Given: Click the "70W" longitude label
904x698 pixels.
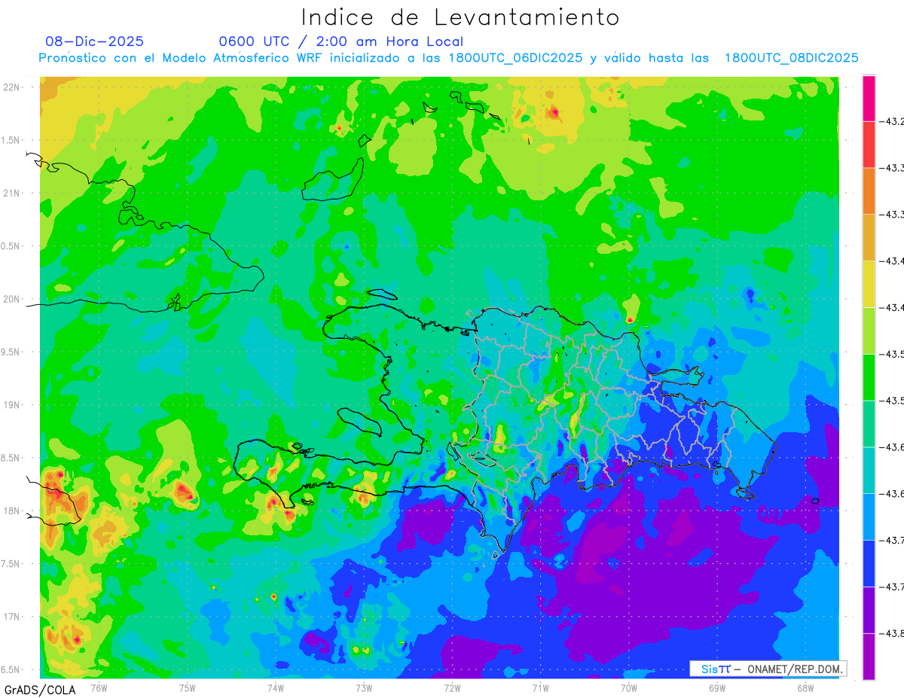Looking at the screenshot, I should 629,687.
